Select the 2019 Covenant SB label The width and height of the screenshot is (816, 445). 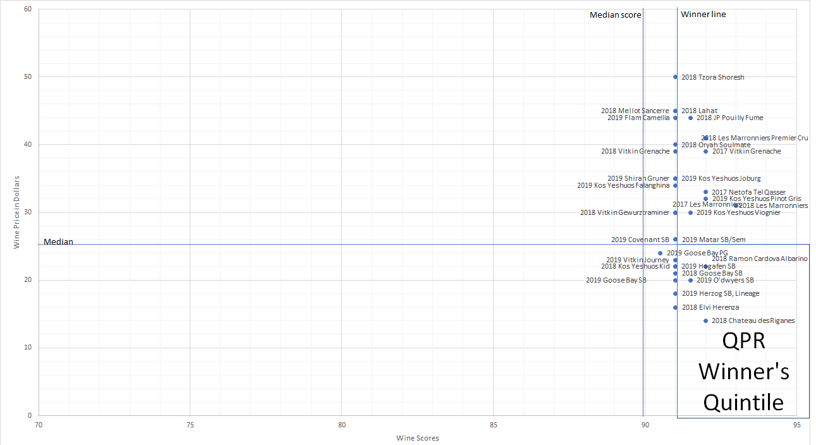click(x=640, y=240)
